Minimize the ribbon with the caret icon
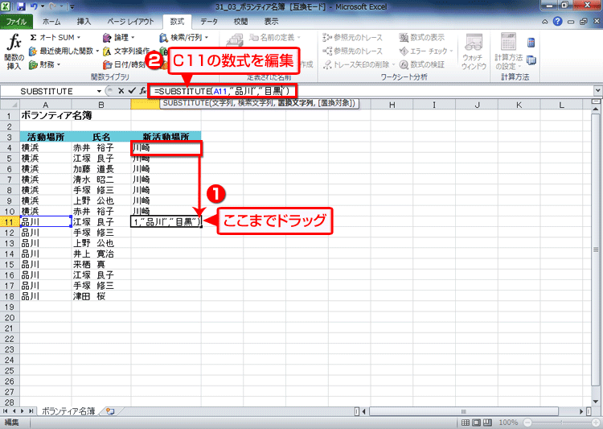The width and height of the screenshot is (603, 429). point(545,22)
